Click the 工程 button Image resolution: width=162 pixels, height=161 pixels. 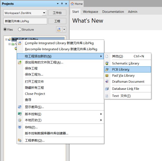[x=57, y=21]
